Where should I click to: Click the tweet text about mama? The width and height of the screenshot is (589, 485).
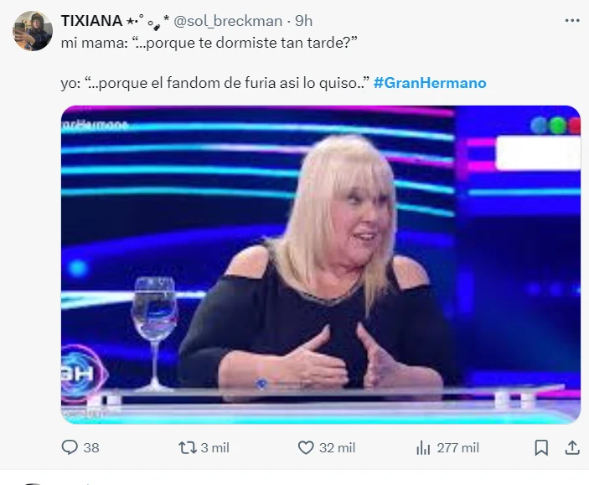209,43
